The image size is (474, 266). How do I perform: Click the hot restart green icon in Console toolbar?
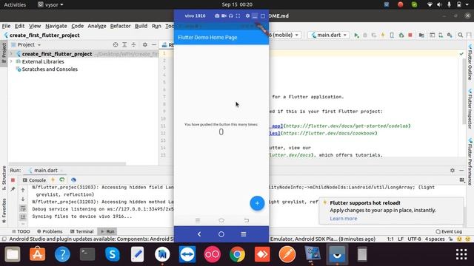pos(62,180)
